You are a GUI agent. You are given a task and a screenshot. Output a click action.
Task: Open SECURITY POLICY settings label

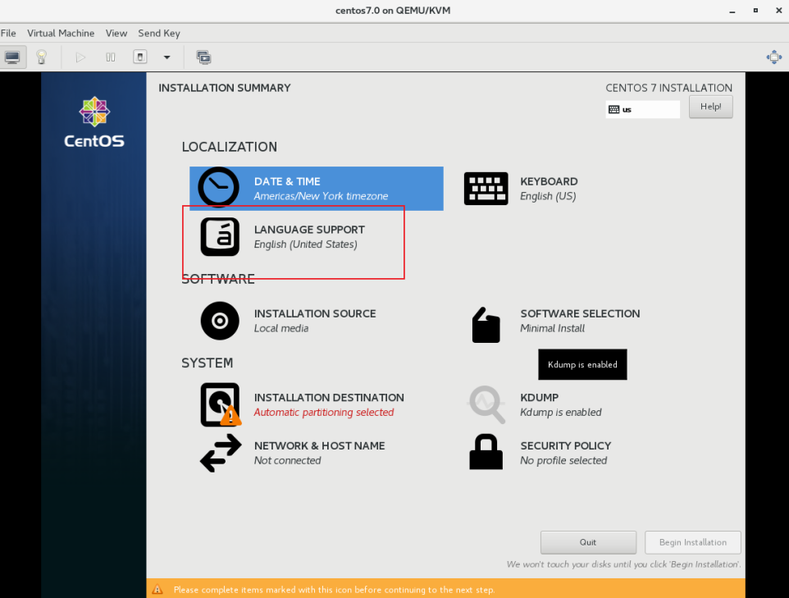pyautogui.click(x=566, y=446)
